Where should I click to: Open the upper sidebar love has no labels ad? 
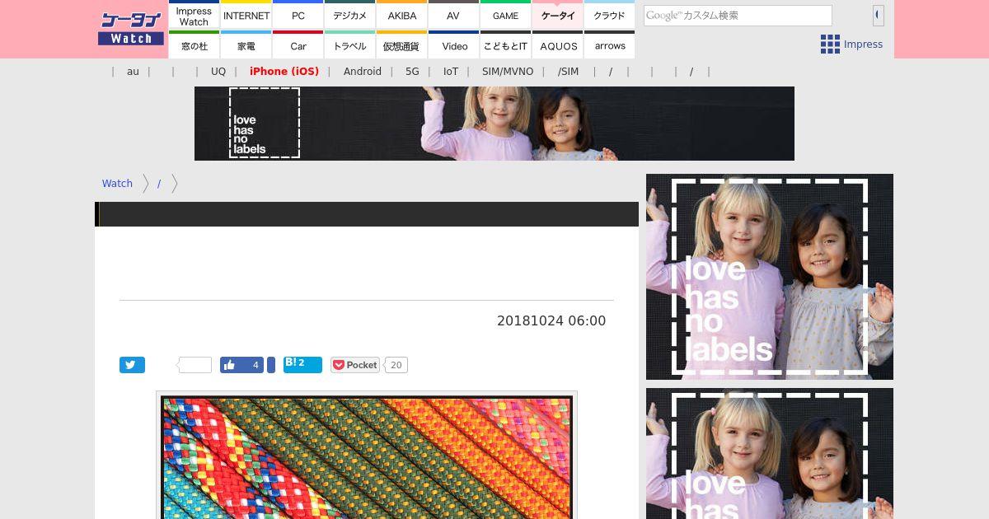click(770, 277)
